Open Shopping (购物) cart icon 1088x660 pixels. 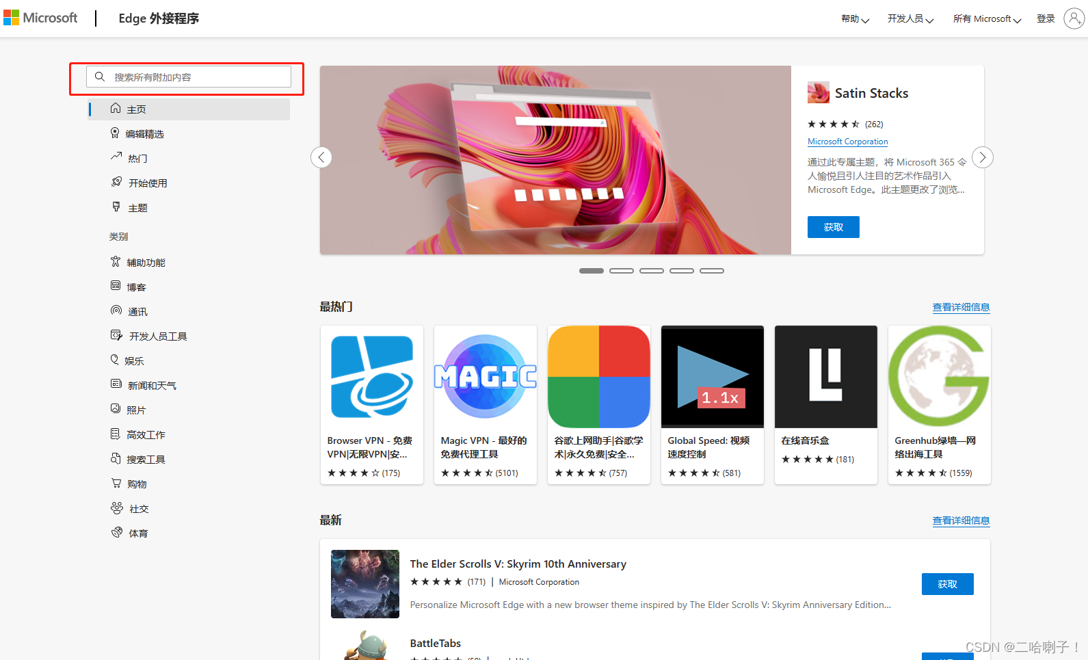click(x=116, y=483)
